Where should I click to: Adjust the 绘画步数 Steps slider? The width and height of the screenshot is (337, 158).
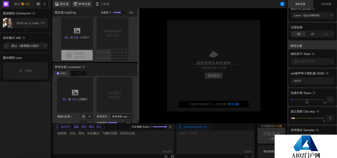click(308, 100)
